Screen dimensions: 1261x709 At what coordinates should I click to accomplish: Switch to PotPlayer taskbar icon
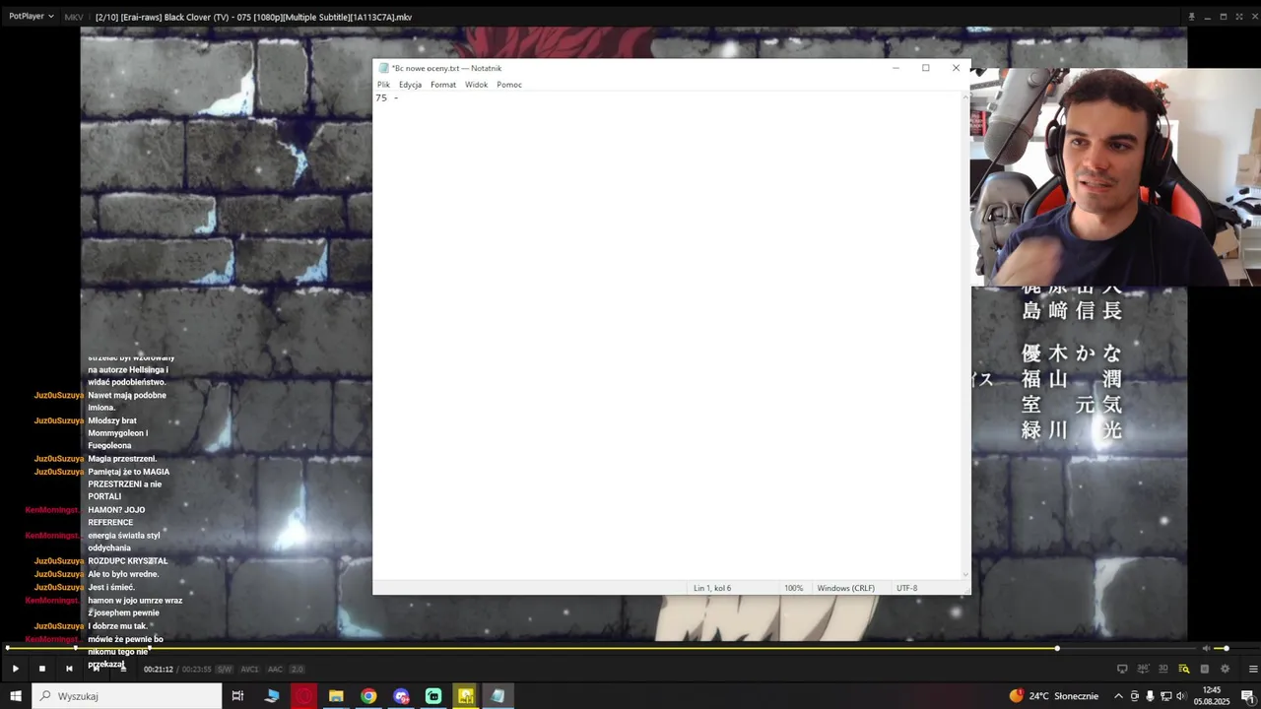[x=466, y=696]
